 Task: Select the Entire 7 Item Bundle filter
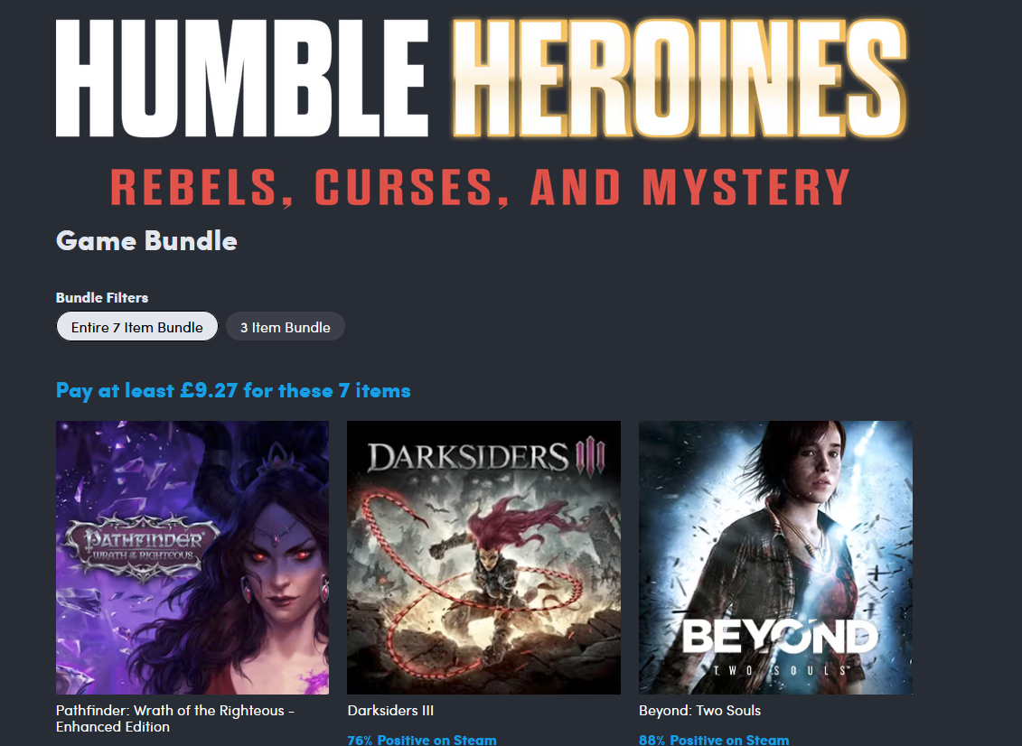pyautogui.click(x=136, y=327)
